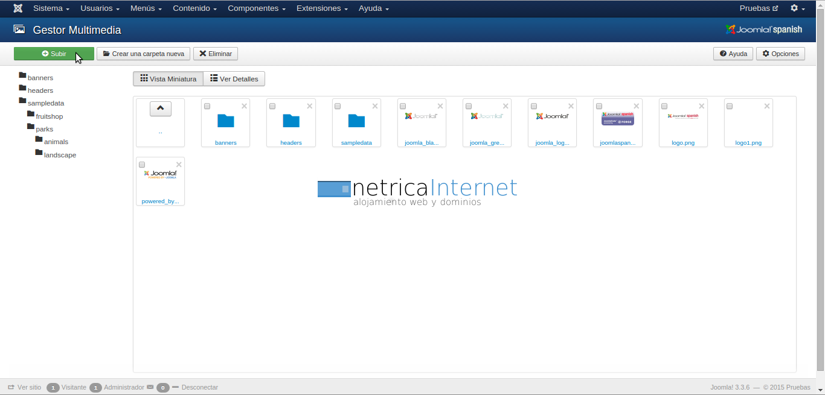Open the joomlaspanish image thumbnail

[617, 118]
